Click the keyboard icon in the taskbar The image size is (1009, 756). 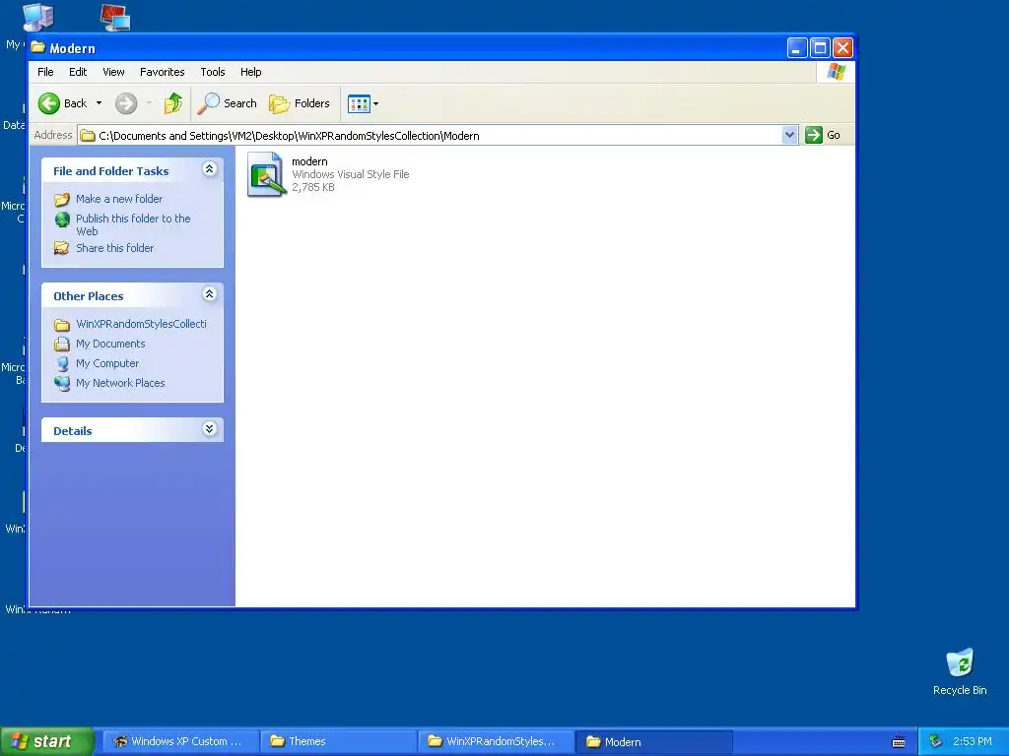899,742
